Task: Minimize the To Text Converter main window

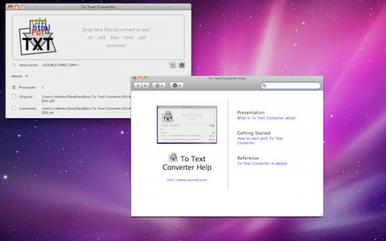Action: [x=16, y=7]
